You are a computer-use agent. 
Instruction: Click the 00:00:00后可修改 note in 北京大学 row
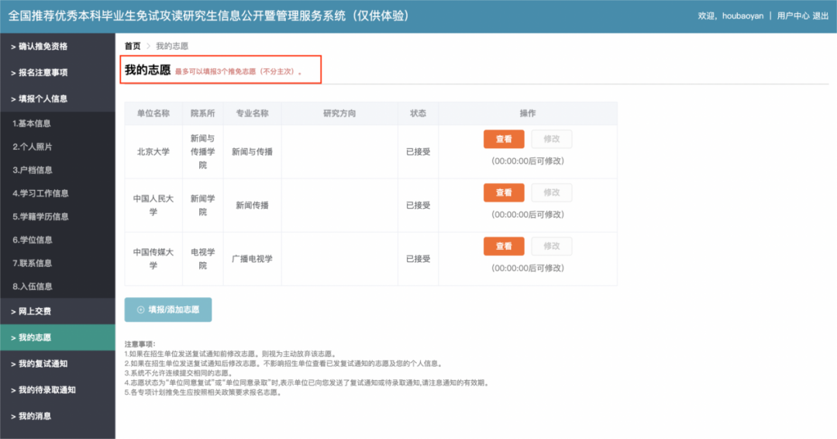[x=528, y=161]
